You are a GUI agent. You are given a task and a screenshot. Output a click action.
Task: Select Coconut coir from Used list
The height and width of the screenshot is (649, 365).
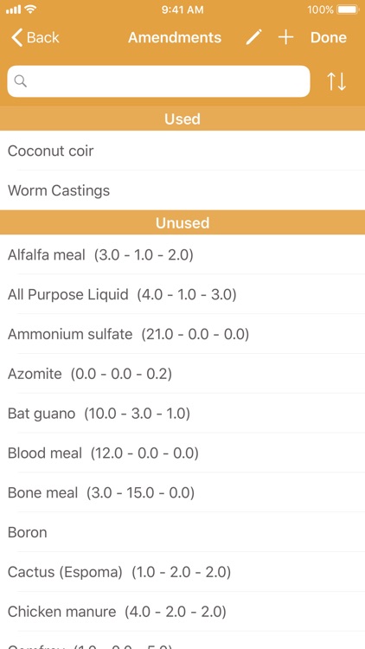pyautogui.click(x=182, y=151)
